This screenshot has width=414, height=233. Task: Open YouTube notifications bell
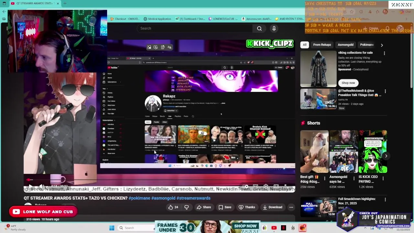coord(387,28)
